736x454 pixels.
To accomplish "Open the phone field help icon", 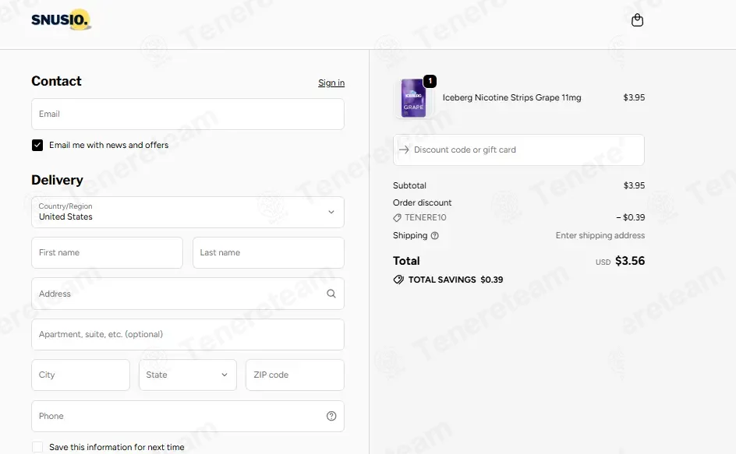I will pyautogui.click(x=331, y=416).
